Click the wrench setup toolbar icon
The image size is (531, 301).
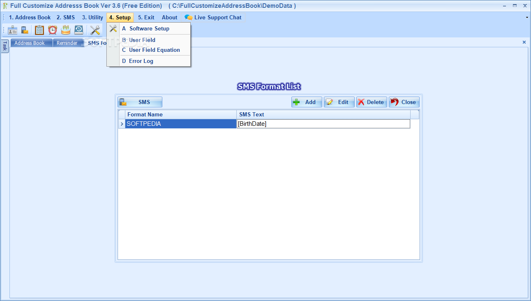tap(95, 30)
